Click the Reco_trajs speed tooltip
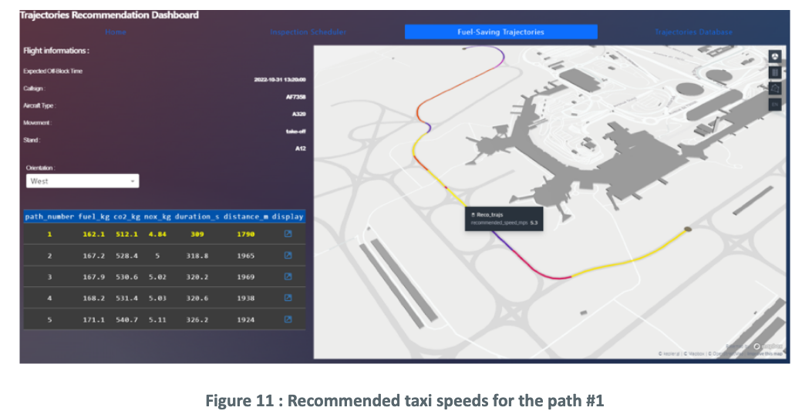 (504, 219)
